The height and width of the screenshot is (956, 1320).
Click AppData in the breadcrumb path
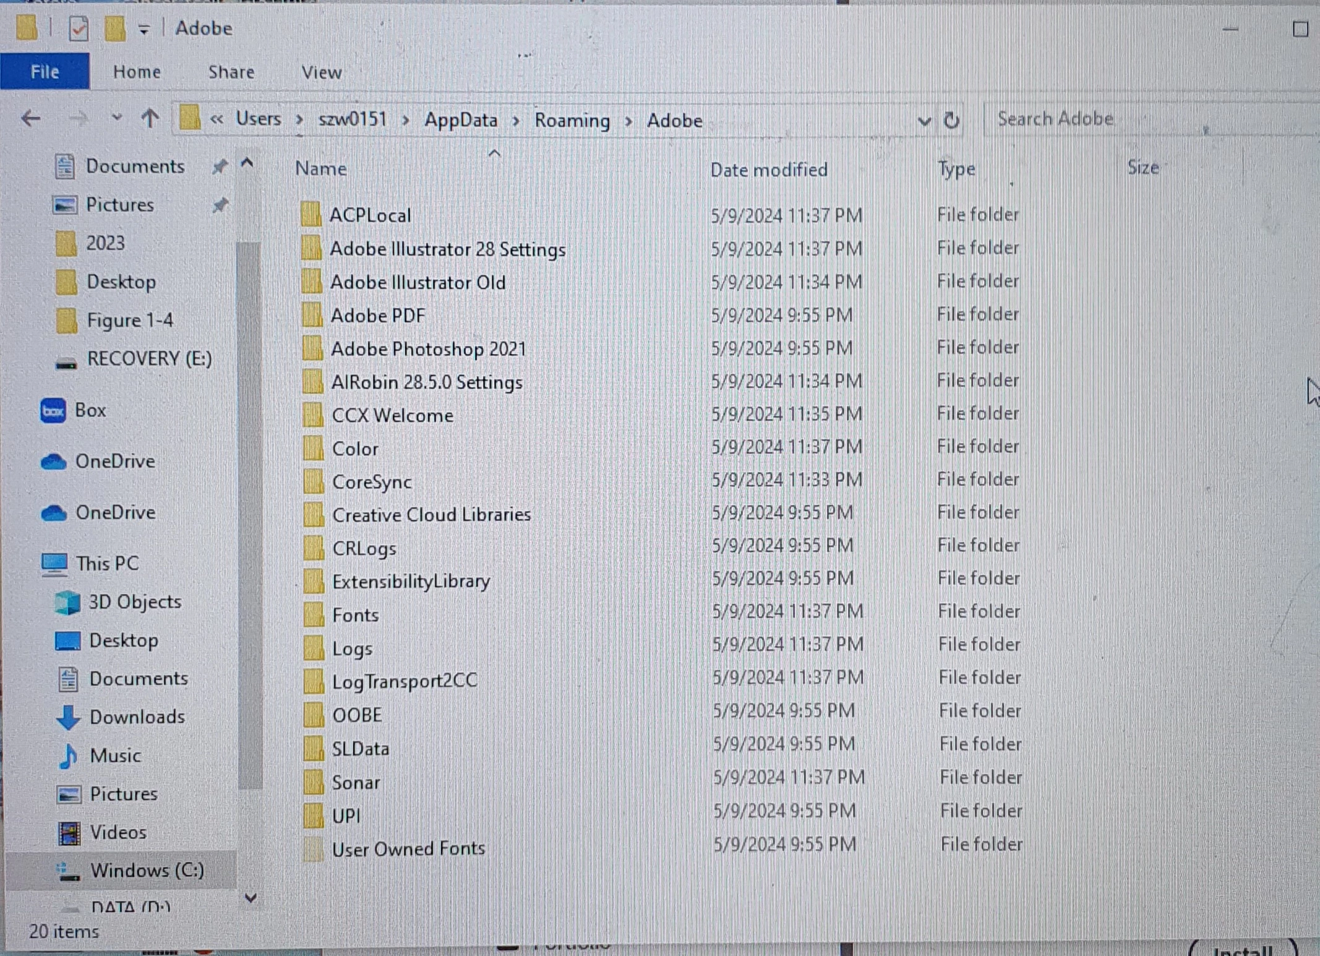click(x=460, y=120)
